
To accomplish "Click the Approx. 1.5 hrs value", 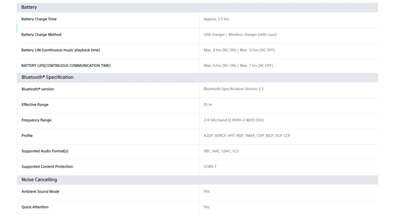I will [x=216, y=19].
